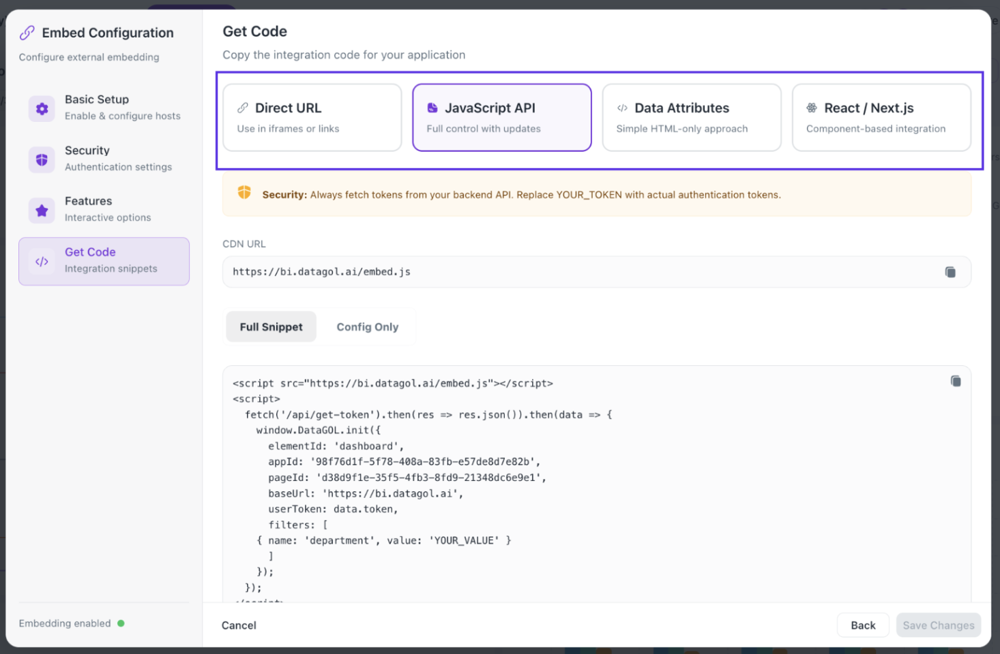Choose the JavaScript API integration option
Image resolution: width=1000 pixels, height=654 pixels.
click(x=502, y=118)
